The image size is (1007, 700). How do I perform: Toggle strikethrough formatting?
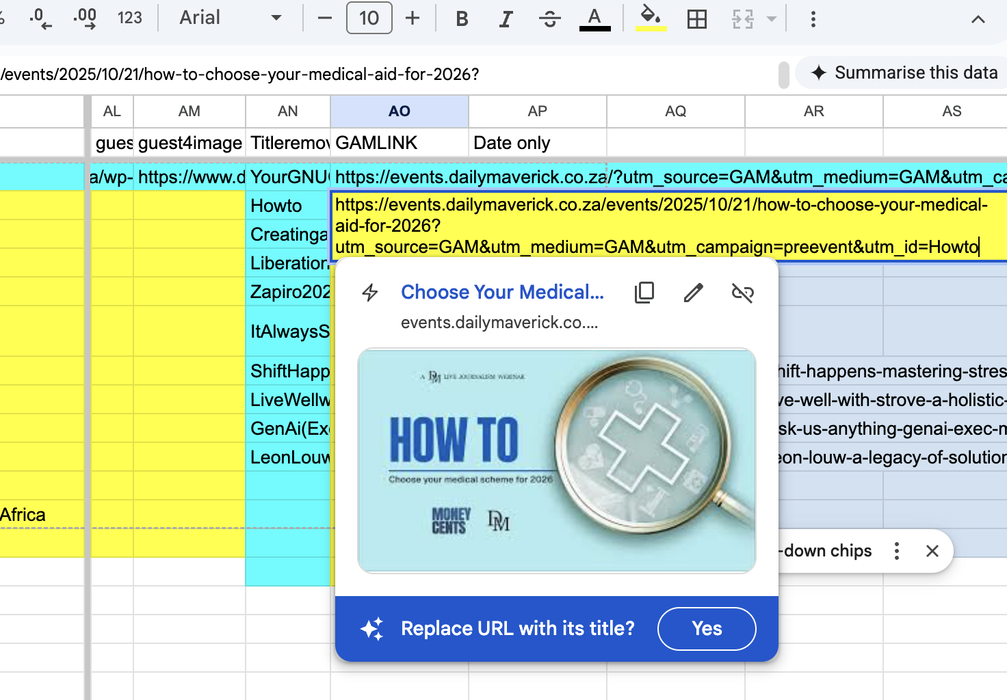pyautogui.click(x=549, y=19)
